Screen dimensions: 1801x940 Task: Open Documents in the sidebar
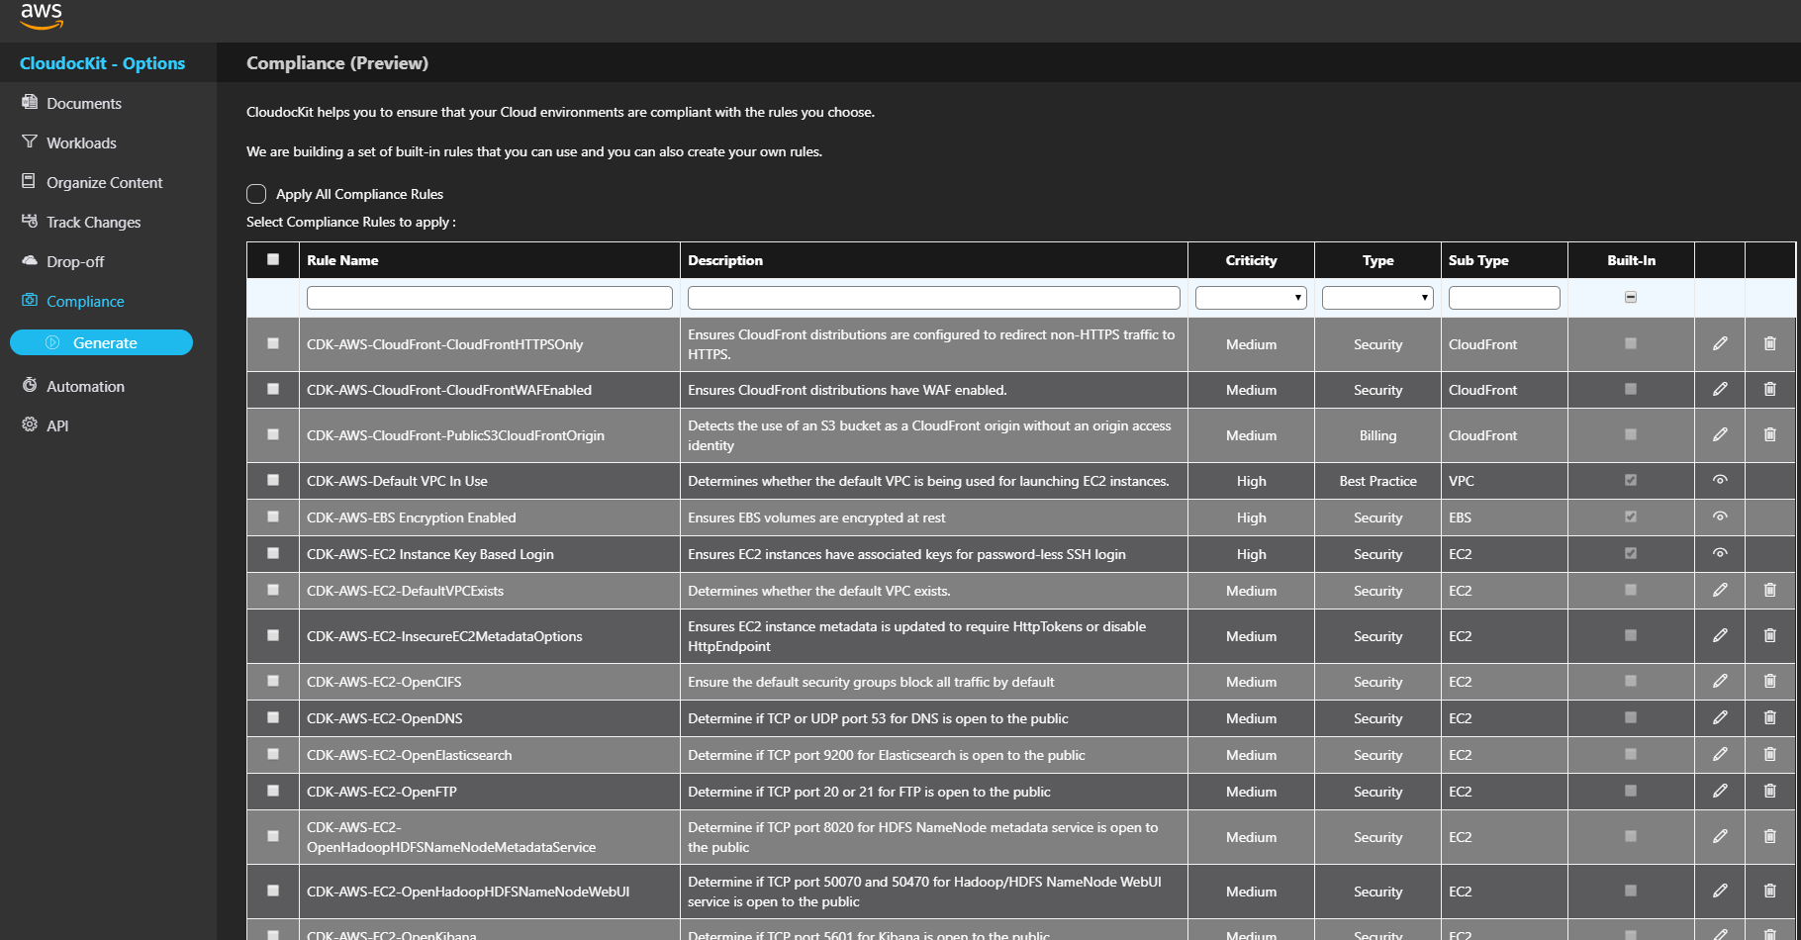coord(83,104)
